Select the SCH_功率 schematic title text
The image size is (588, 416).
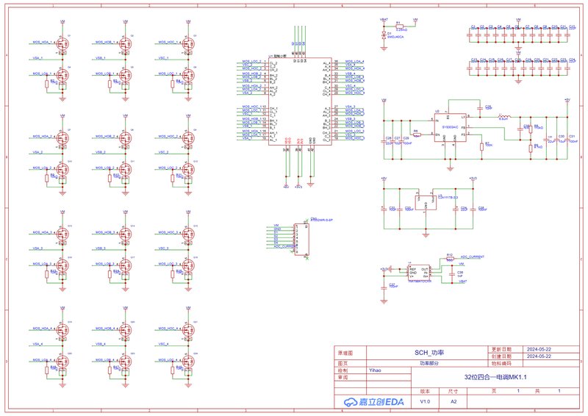[429, 353]
